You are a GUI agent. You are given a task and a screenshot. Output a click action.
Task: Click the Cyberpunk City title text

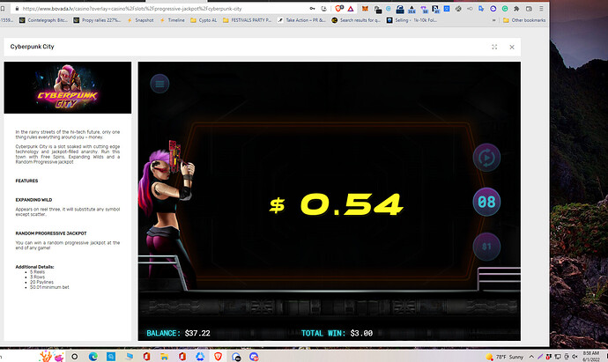[33, 47]
